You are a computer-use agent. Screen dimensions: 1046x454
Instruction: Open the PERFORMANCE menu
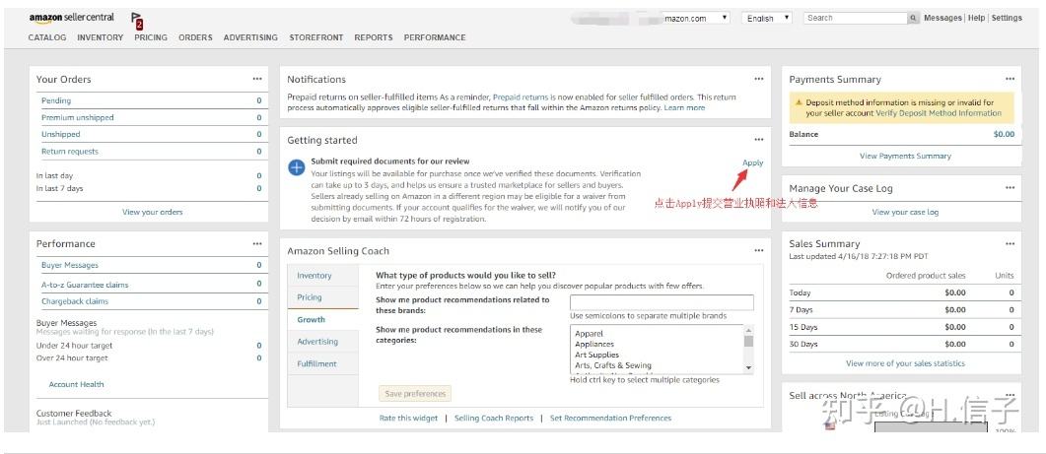pyautogui.click(x=435, y=37)
